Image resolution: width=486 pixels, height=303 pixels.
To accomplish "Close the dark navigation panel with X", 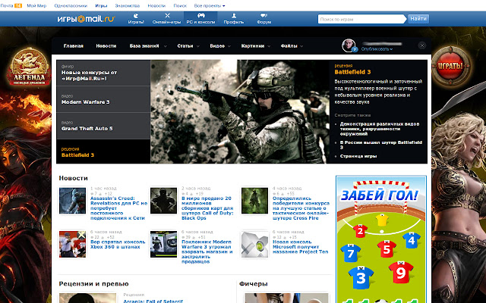I will [x=422, y=45].
